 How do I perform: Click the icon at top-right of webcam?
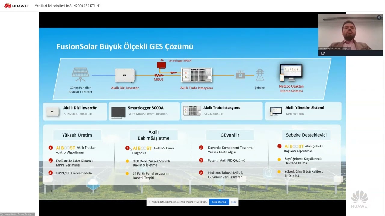coord(379,18)
